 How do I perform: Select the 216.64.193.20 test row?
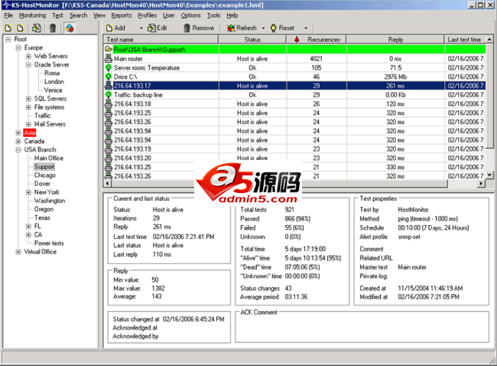click(294, 158)
